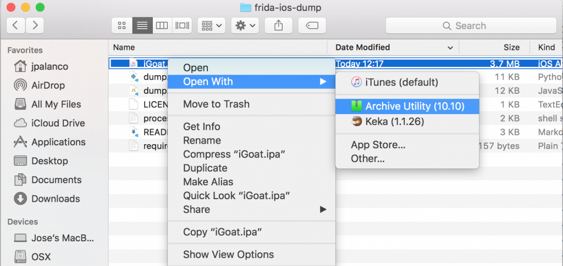Switch Finder to column view
This screenshot has width=563, height=266.
[162, 25]
